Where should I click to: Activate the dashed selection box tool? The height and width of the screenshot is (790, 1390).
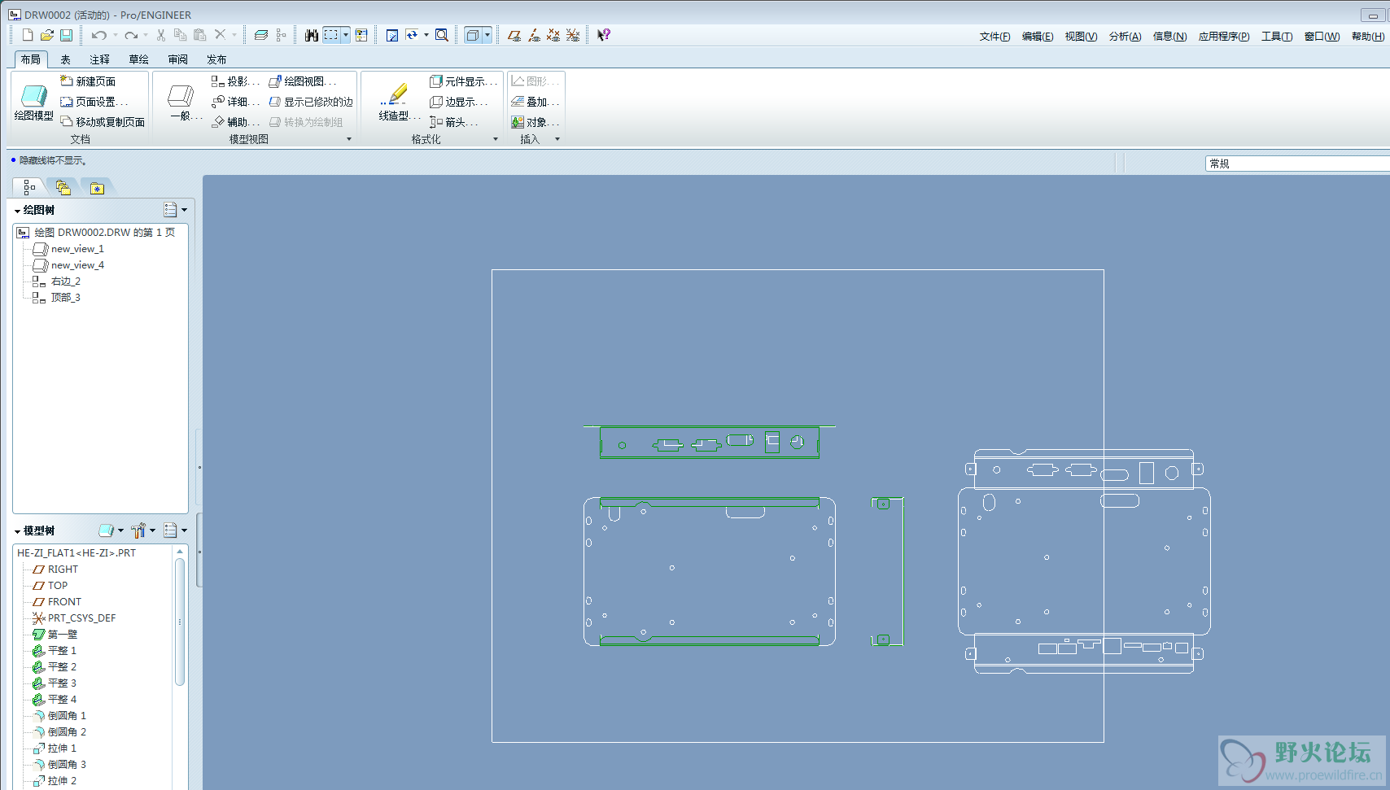point(331,35)
